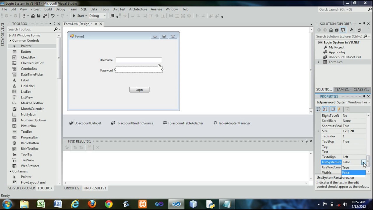Select the ComboBox control in Toolbox
The height and width of the screenshot is (210, 373).
tap(28, 69)
